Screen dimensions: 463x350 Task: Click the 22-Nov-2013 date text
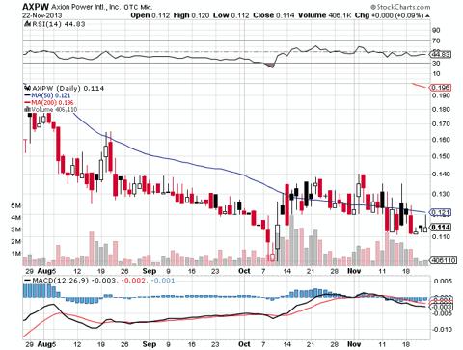(x=42, y=15)
